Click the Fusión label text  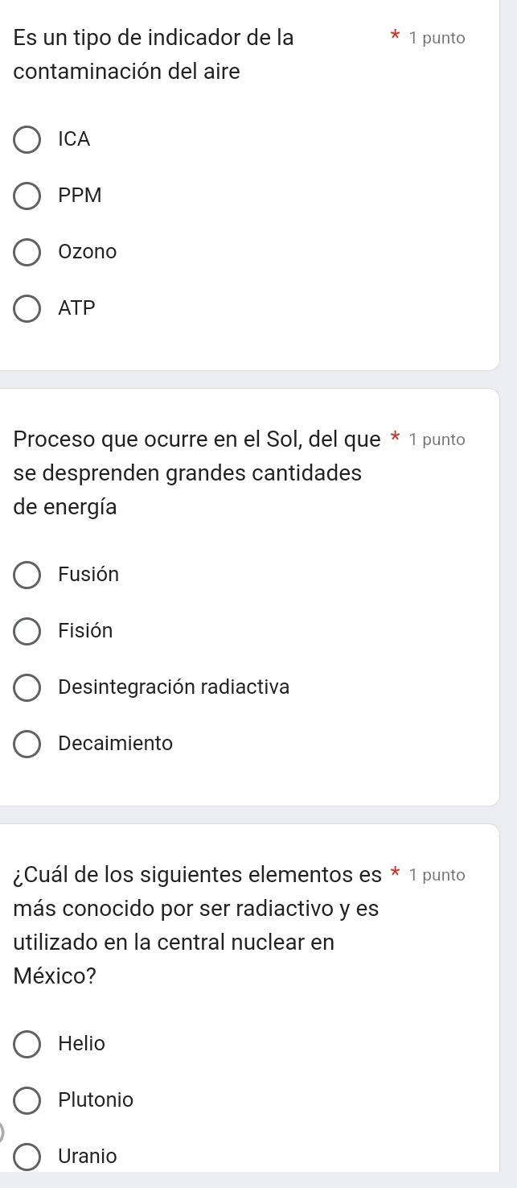coord(88,575)
